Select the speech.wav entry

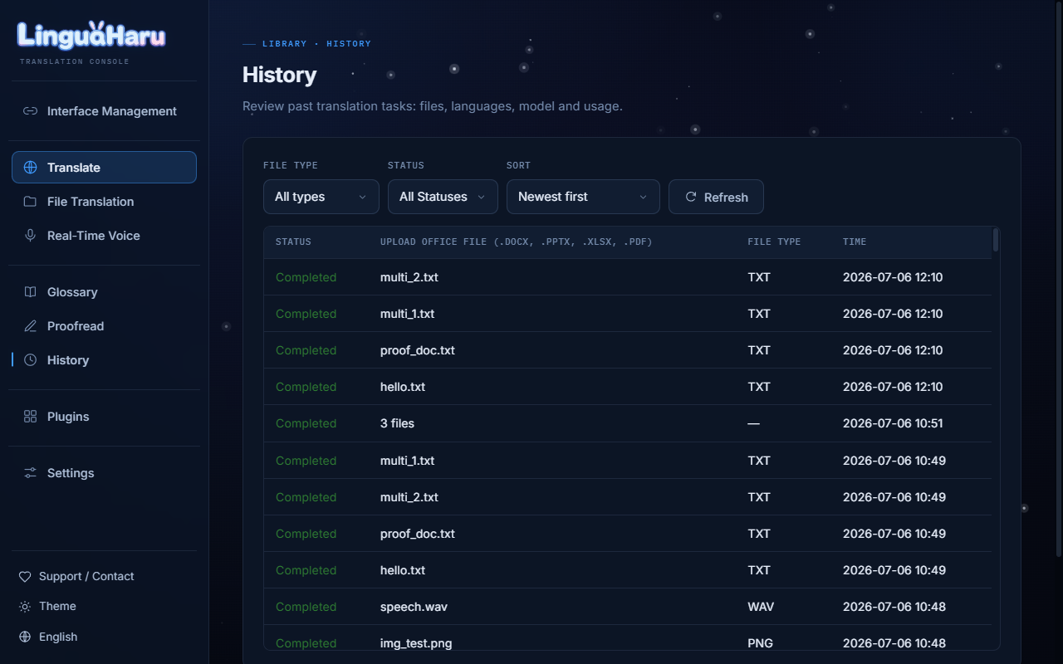(x=628, y=607)
